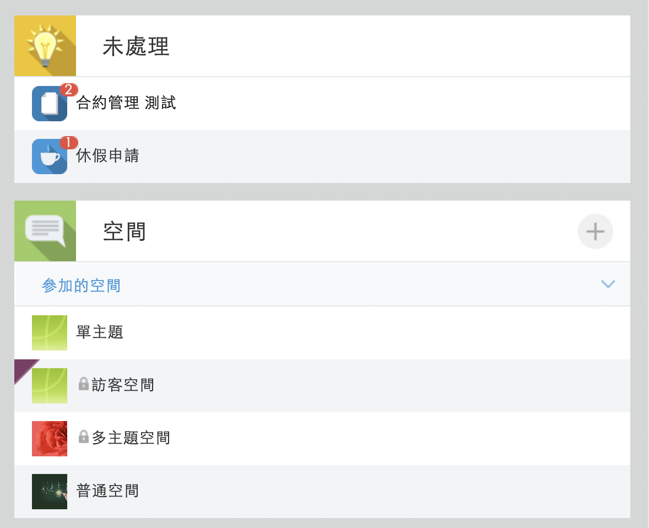Open the 合約管理 測試 link

point(126,103)
